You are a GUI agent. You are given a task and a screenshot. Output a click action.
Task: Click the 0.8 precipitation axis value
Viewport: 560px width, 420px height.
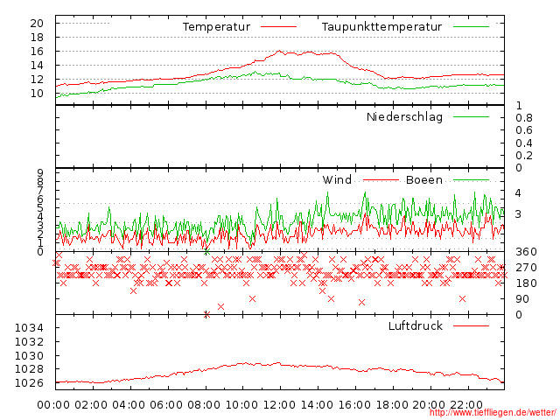(x=524, y=118)
